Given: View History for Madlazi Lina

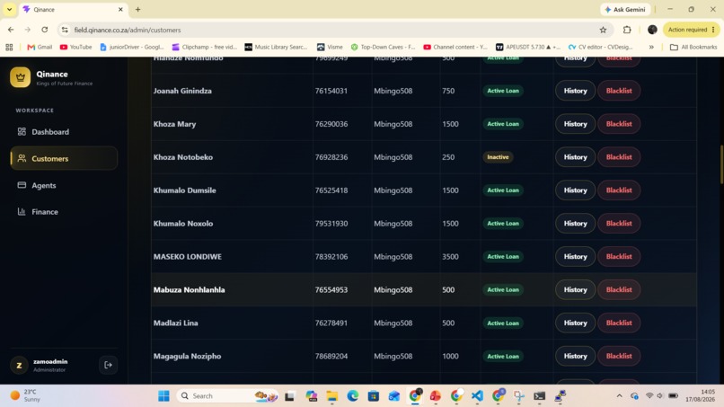Looking at the screenshot, I should [575, 323].
